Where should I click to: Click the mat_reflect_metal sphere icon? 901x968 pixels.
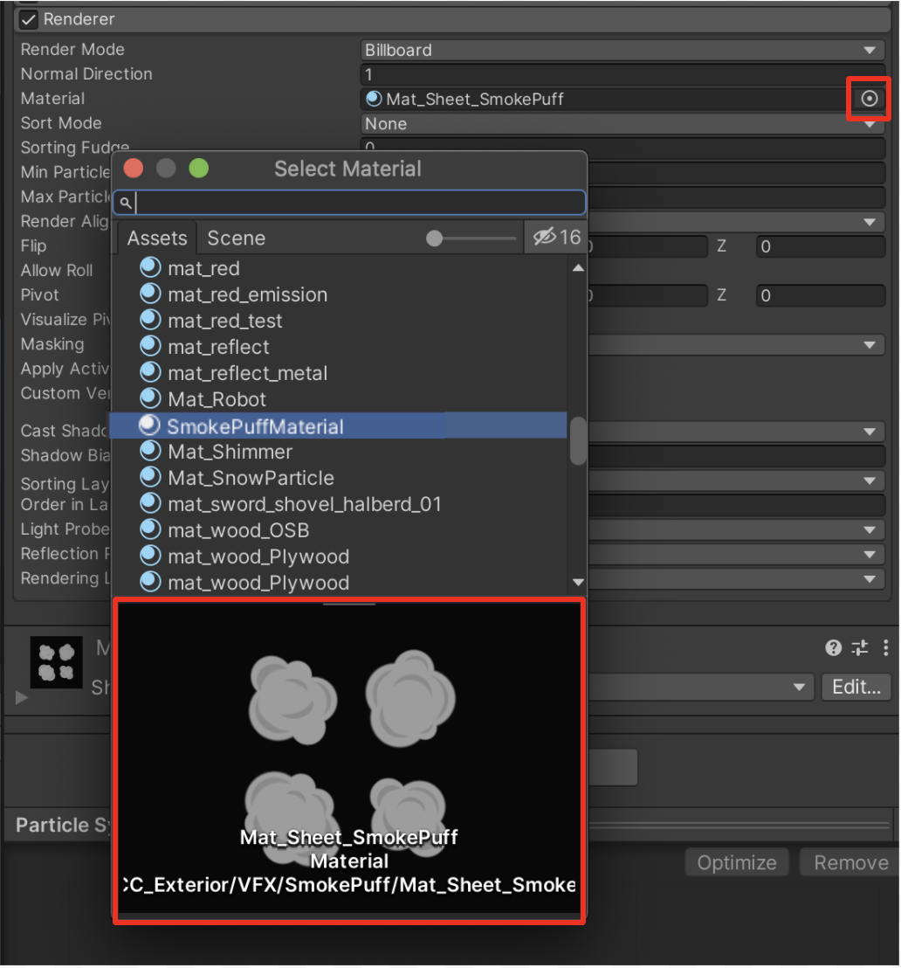click(x=151, y=373)
